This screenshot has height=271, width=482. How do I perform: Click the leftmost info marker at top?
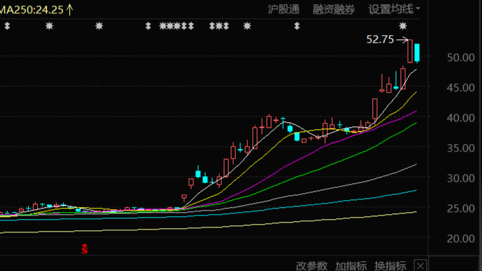tap(7, 26)
